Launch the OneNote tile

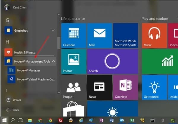pyautogui.click(x=125, y=87)
